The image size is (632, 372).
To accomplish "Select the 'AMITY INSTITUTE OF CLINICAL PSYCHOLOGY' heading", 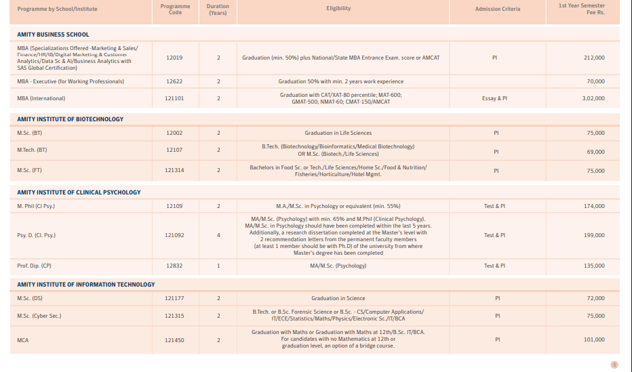I will pos(79,192).
